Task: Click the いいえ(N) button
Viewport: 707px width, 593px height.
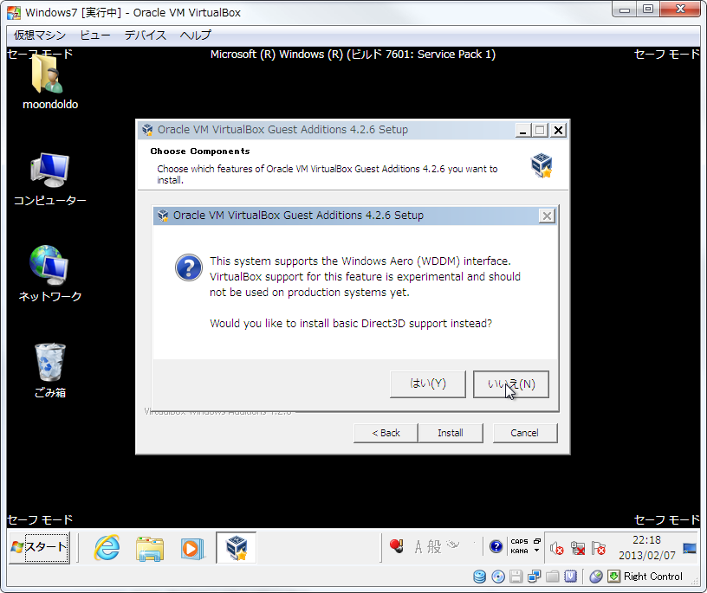Action: click(x=510, y=384)
